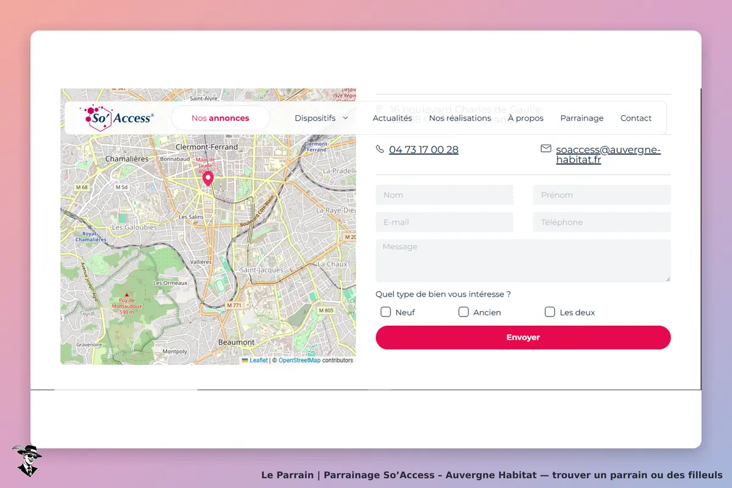Call the number 04 73 17 00 28
The image size is (732, 488).
(x=424, y=149)
